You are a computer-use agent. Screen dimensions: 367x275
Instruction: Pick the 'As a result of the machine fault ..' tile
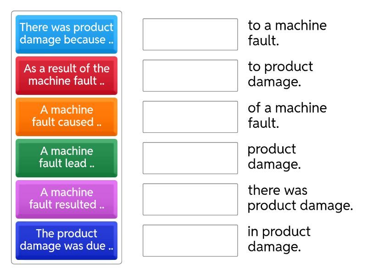coord(67,75)
